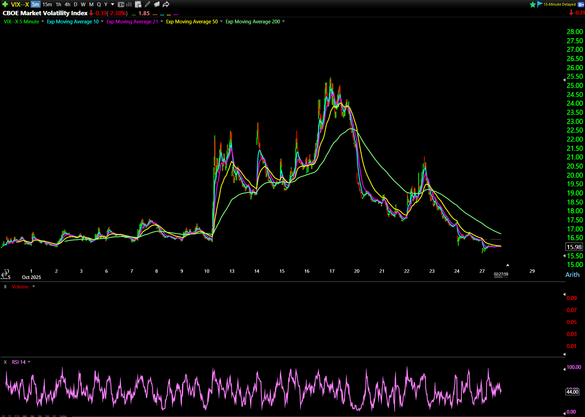The image size is (585, 417).
Task: Close the Volume pane with X
Action: [5, 287]
